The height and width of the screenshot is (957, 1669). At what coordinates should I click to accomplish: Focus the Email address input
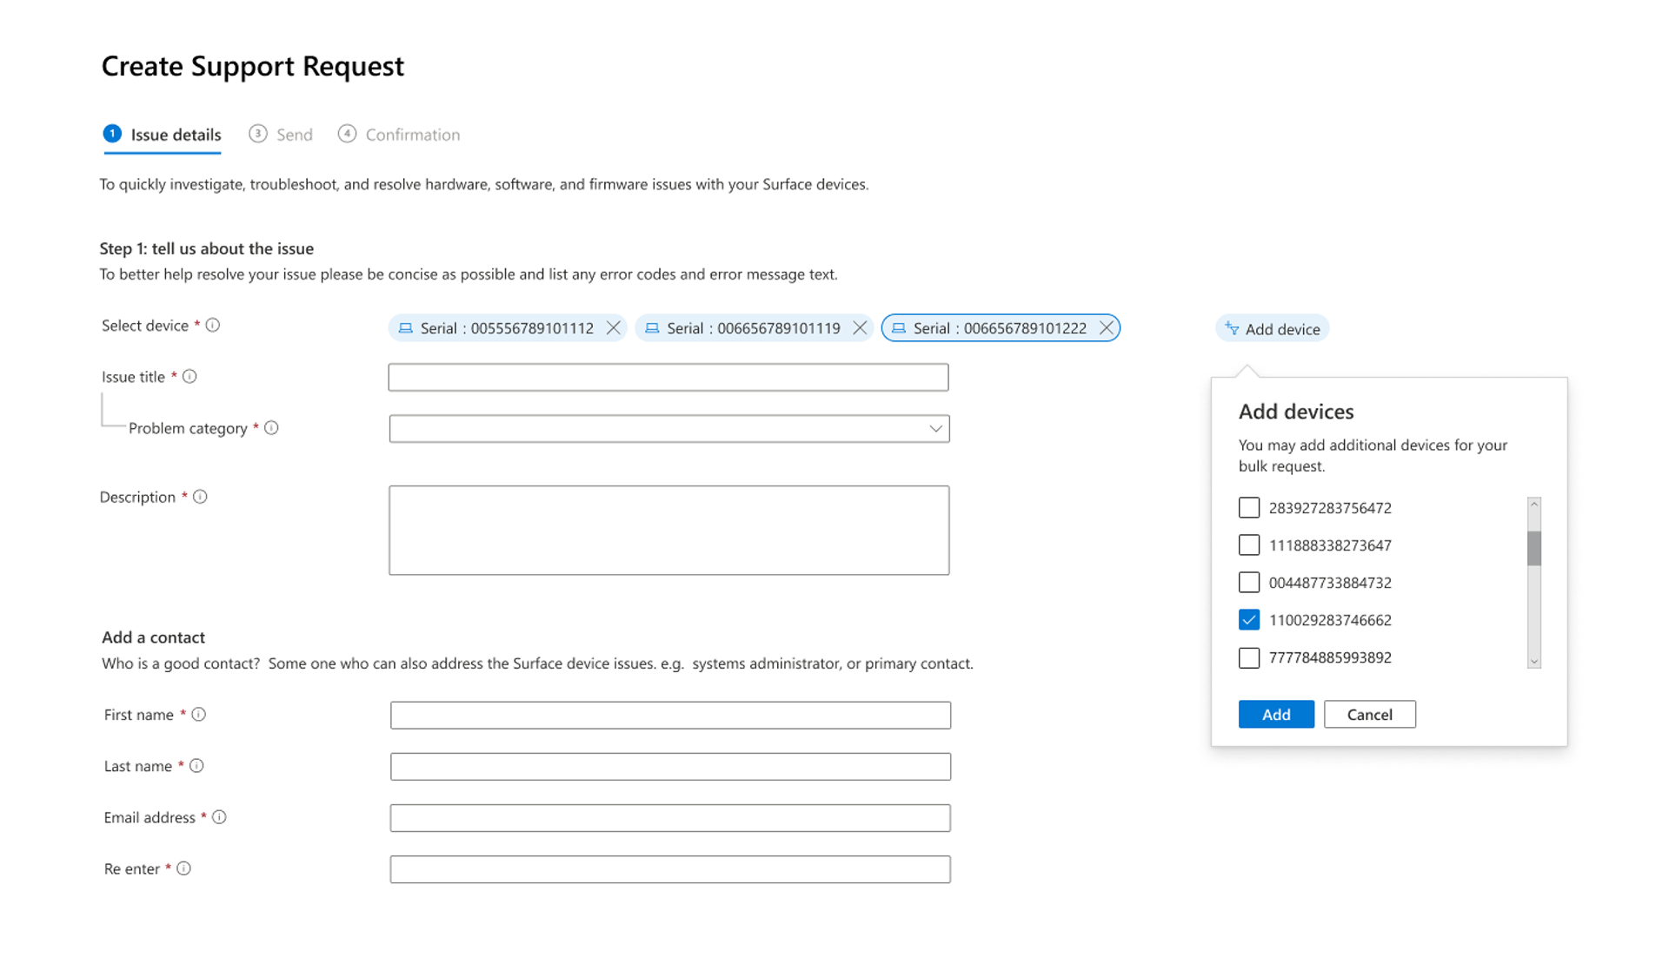pos(670,818)
